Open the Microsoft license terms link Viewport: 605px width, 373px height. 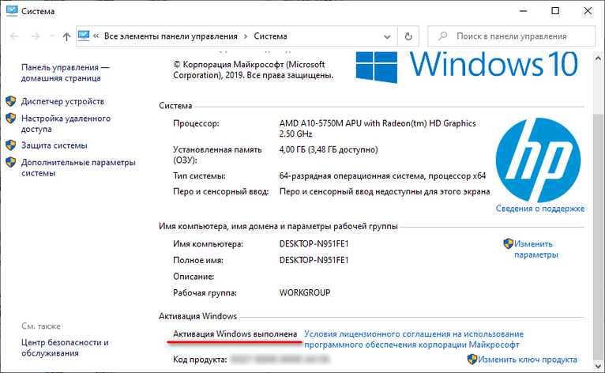(414, 339)
